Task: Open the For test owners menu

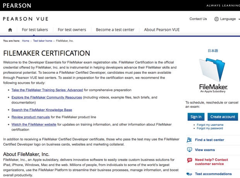Action: (x=72, y=30)
